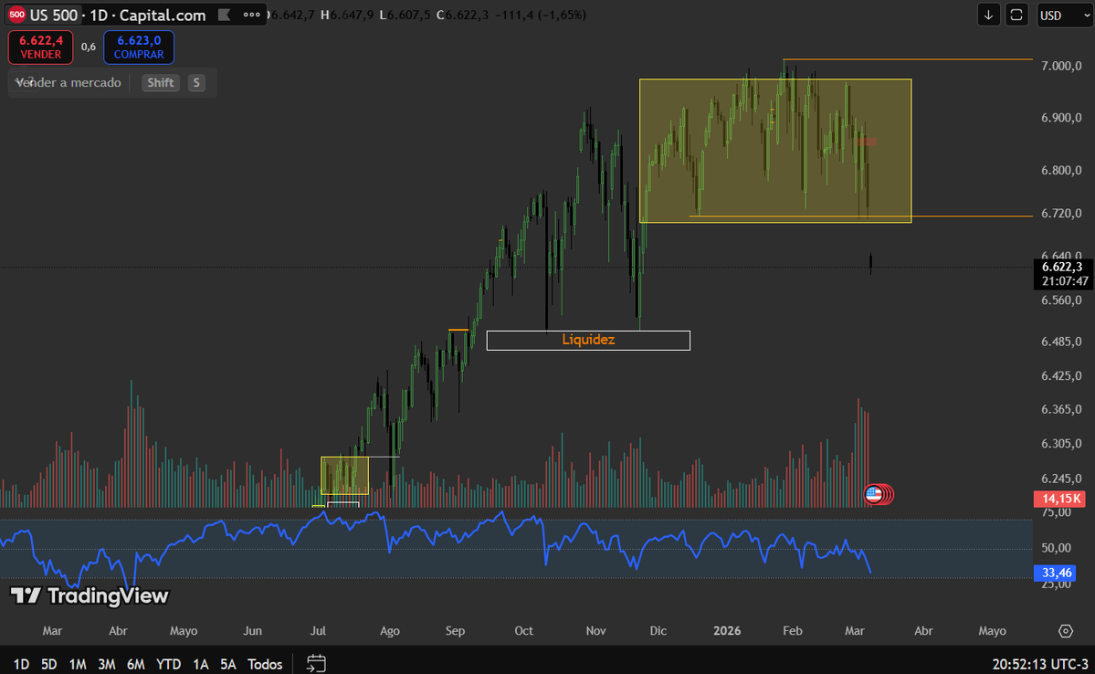Click the 6.245,0 price axis label
The width and height of the screenshot is (1095, 674).
[1061, 479]
